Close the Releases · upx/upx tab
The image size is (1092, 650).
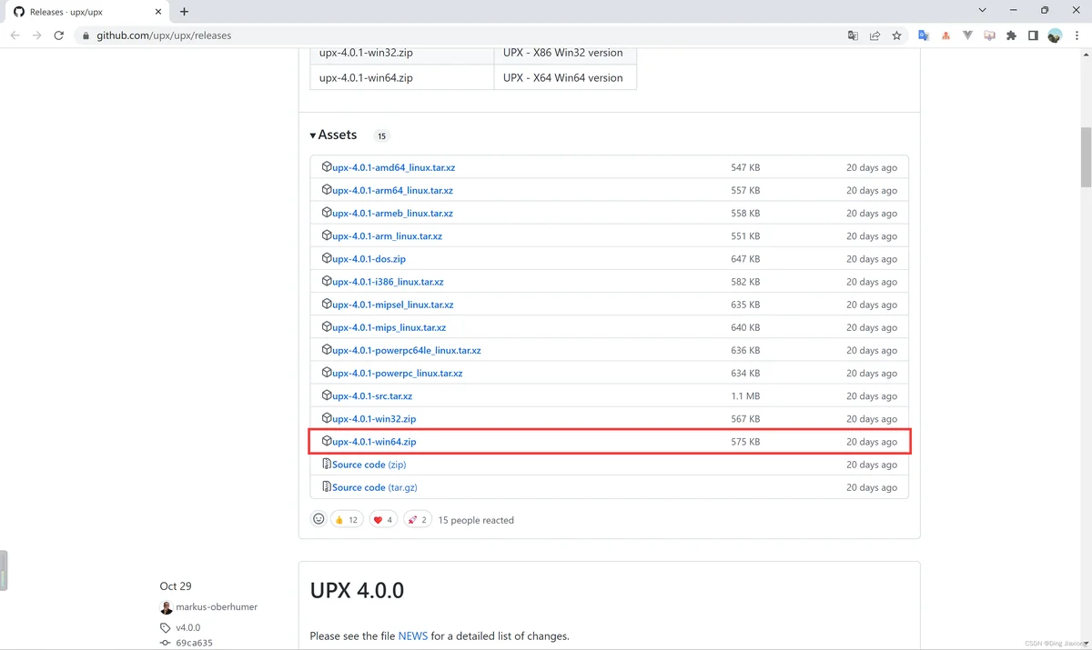(158, 12)
